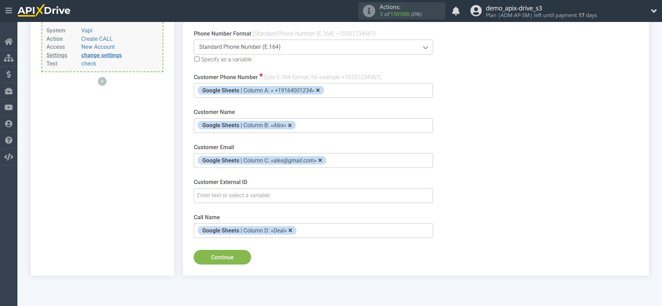
Task: Remove the Column D Deal tag
Action: pos(290,230)
